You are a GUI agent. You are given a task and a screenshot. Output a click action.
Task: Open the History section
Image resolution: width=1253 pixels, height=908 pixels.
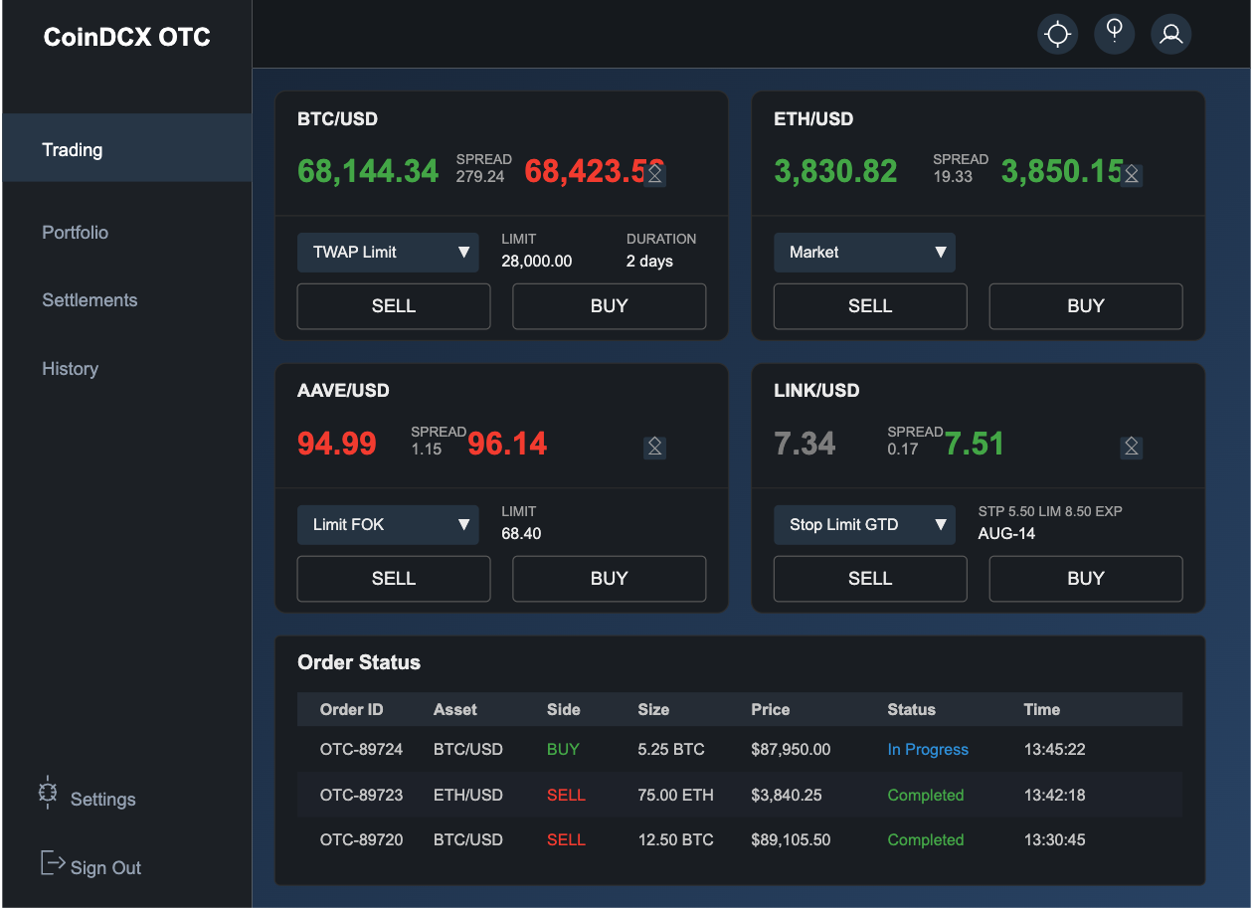(x=71, y=369)
